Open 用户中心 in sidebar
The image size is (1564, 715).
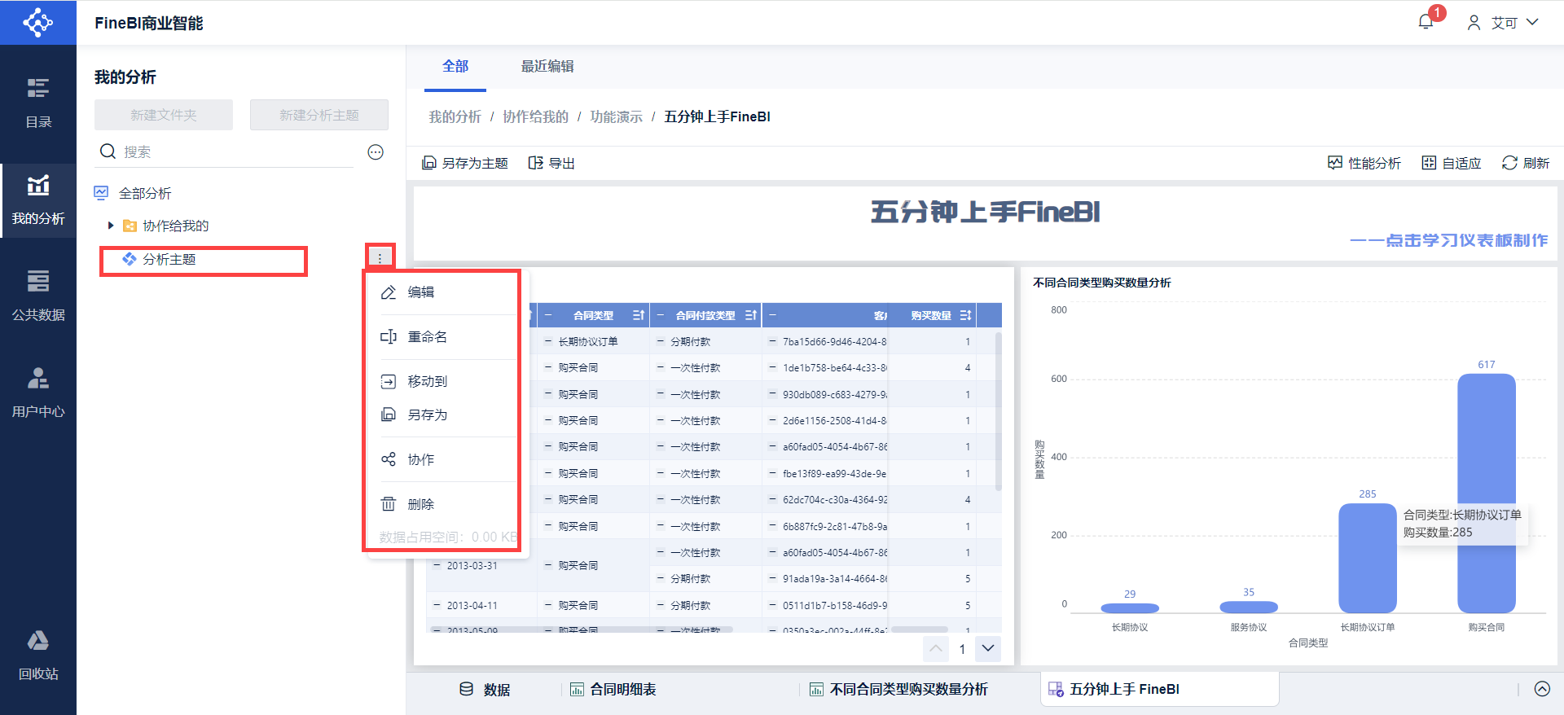click(x=38, y=393)
